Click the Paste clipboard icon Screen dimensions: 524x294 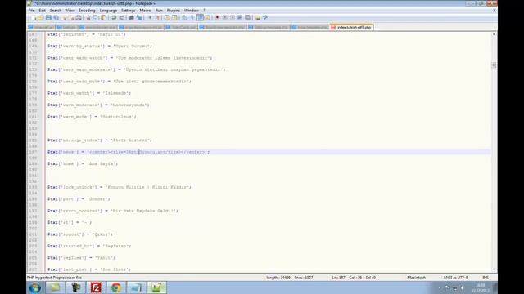pos(104,17)
